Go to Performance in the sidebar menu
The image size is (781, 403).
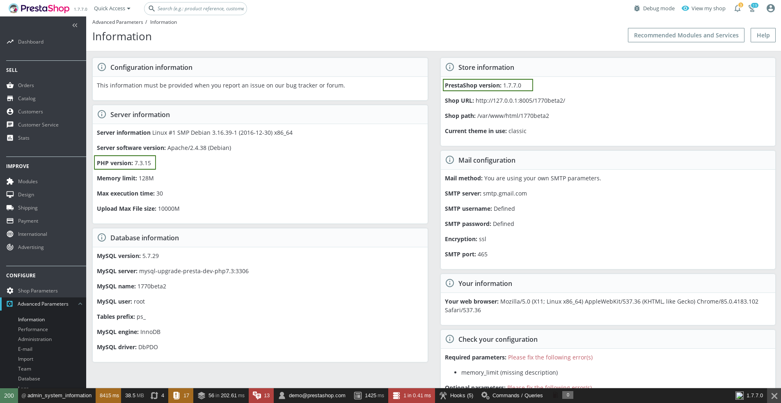pyautogui.click(x=33, y=329)
